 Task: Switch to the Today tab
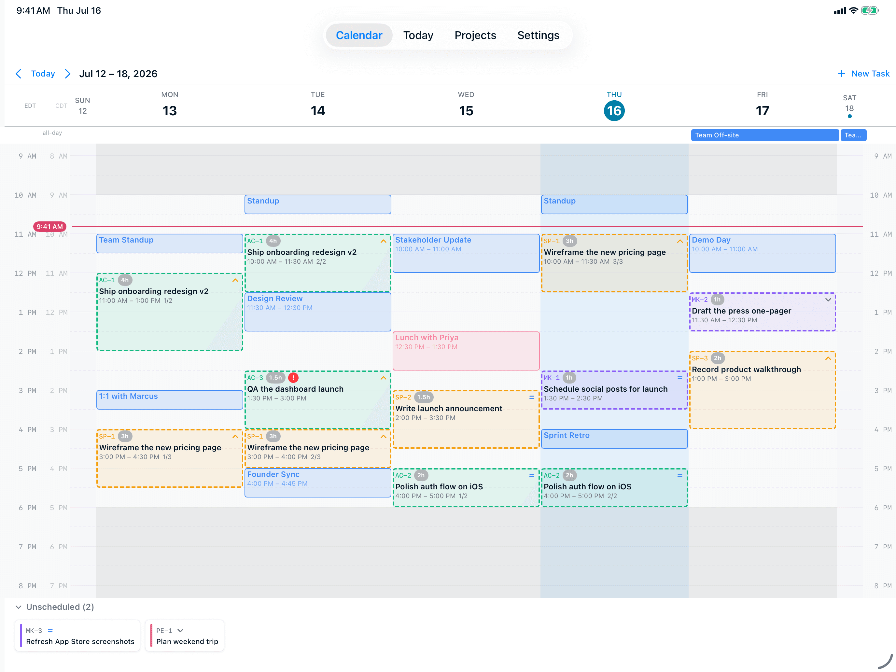click(x=418, y=35)
